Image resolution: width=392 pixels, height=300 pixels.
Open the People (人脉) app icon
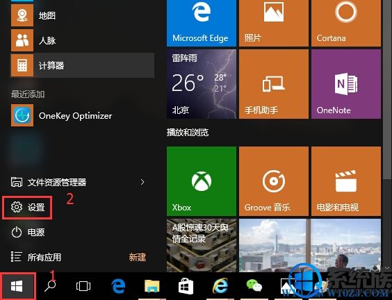click(x=22, y=40)
